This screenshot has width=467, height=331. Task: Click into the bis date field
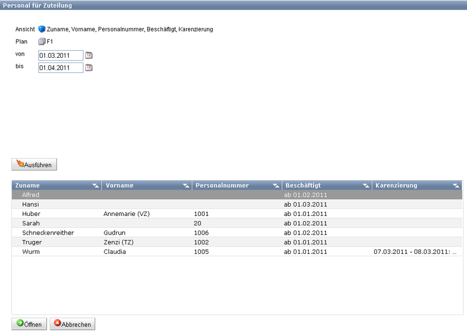(x=61, y=68)
